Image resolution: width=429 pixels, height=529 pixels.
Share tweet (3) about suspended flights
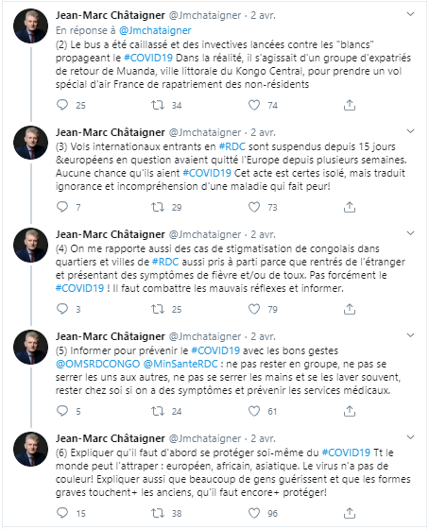click(x=350, y=207)
